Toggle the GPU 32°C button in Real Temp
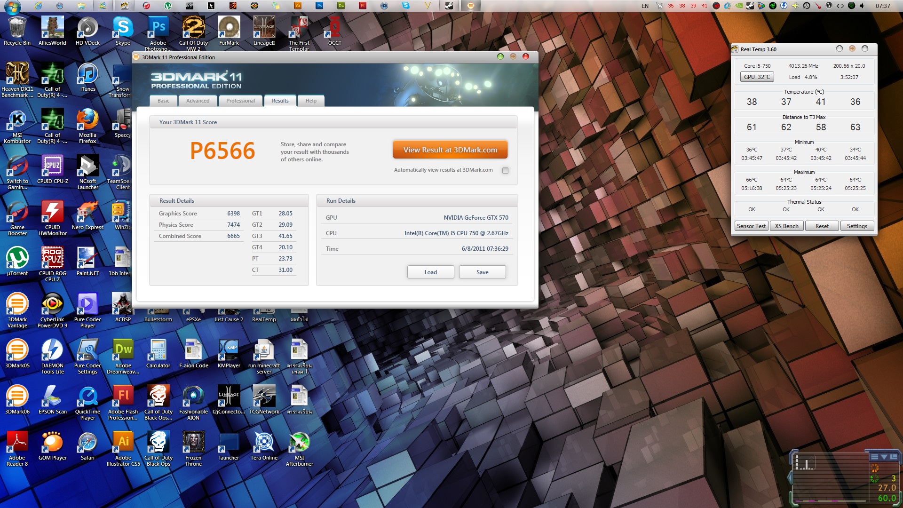The height and width of the screenshot is (508, 903). point(757,77)
